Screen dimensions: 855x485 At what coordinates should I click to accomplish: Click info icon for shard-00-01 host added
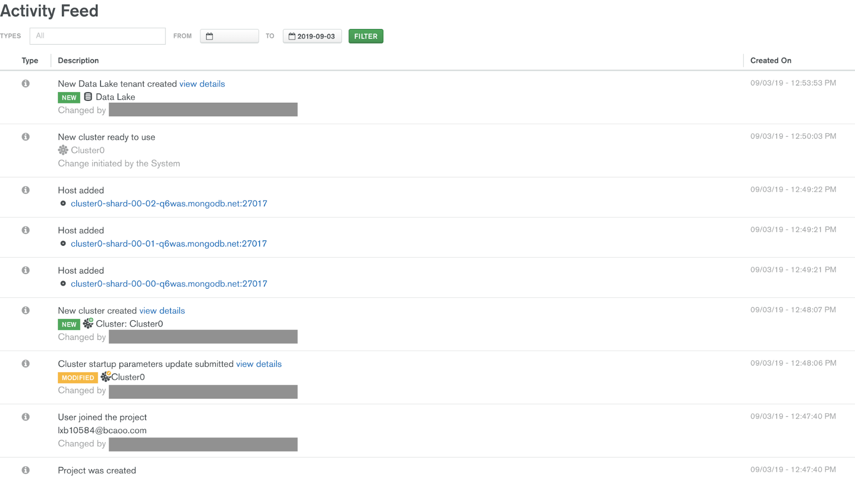pyautogui.click(x=26, y=230)
